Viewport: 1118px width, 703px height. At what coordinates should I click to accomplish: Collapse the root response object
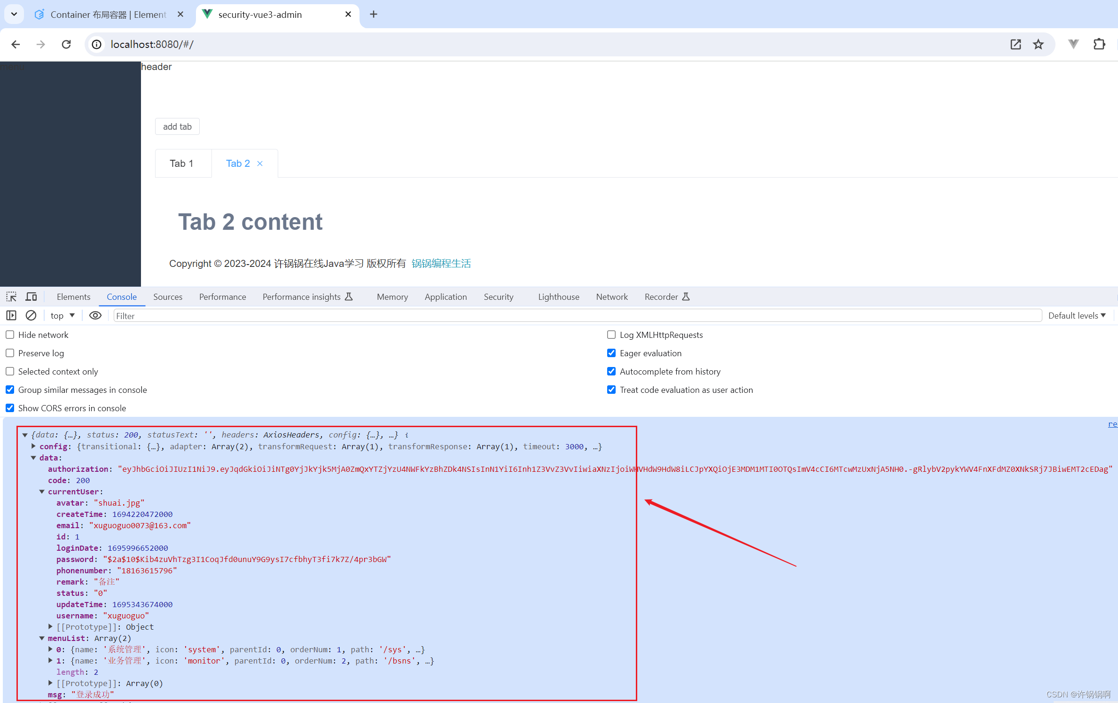(25, 435)
